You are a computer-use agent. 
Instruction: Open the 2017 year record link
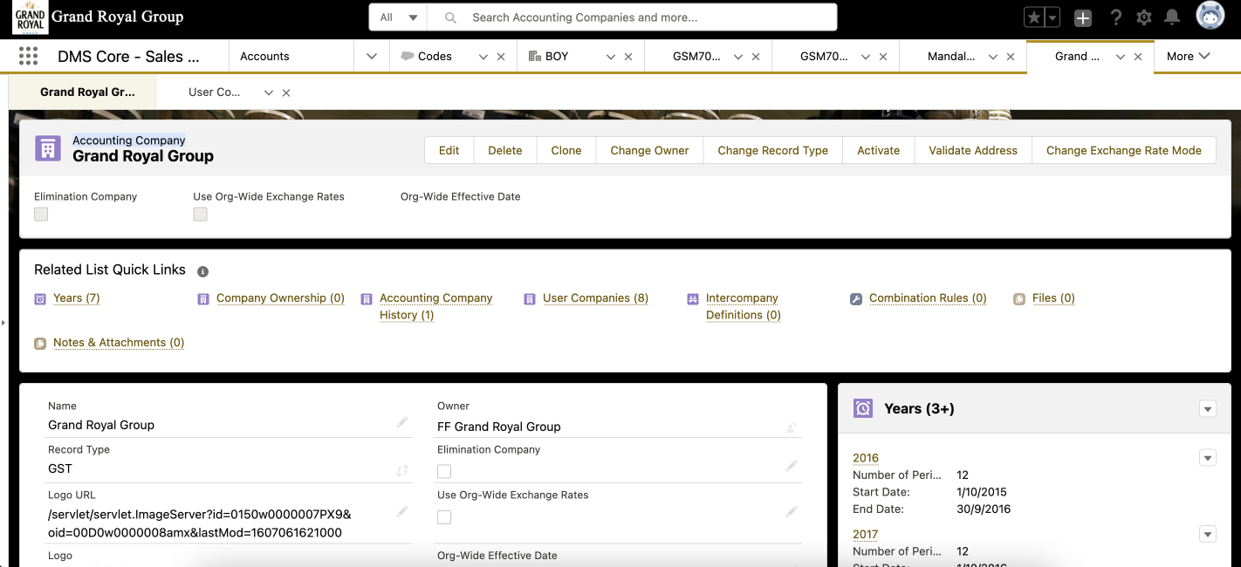866,535
